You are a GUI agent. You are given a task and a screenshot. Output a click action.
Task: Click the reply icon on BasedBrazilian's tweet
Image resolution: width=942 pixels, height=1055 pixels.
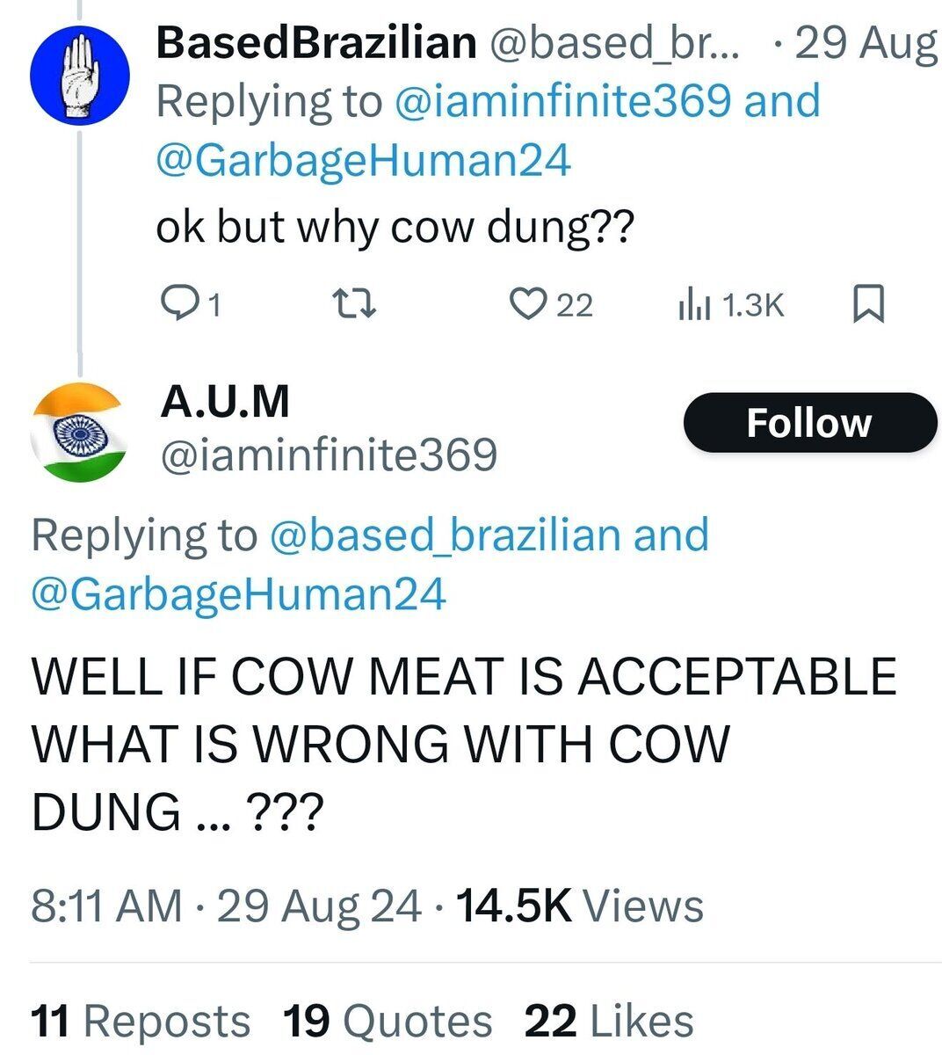(181, 303)
